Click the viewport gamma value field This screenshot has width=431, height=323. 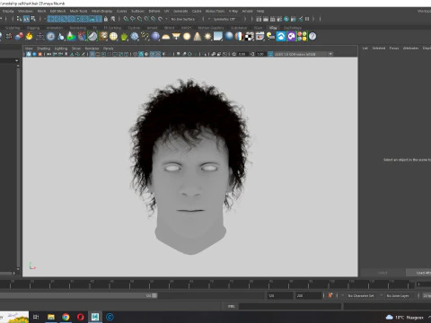click(260, 54)
